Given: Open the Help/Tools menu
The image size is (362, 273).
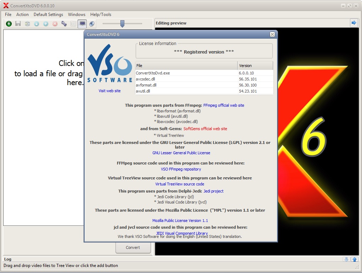Looking at the screenshot, I should click(x=101, y=14).
